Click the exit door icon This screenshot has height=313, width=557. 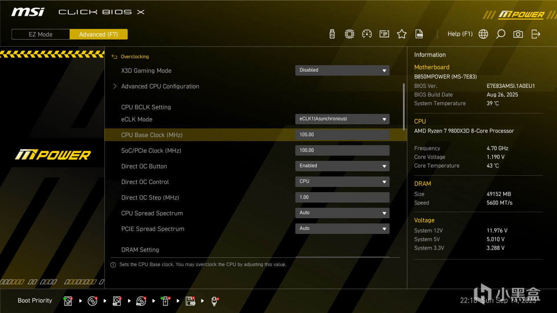click(x=536, y=34)
